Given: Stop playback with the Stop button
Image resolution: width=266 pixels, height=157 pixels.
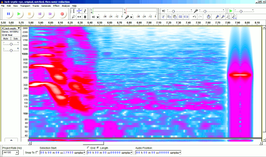Looking at the screenshot, I should coord(30,14).
